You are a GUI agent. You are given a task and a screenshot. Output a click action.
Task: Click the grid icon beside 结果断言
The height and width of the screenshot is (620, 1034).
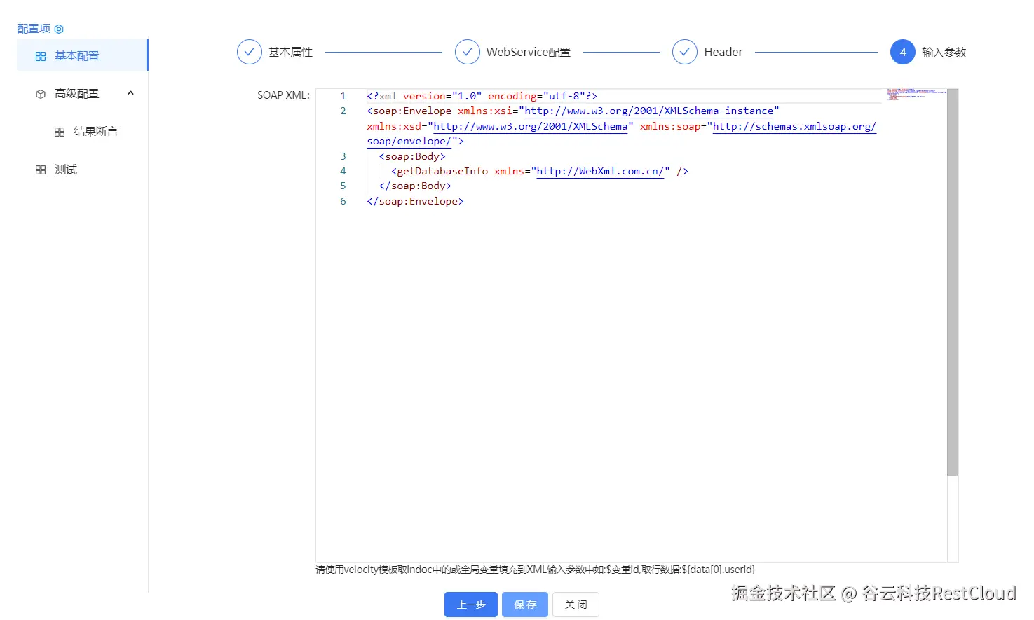pyautogui.click(x=60, y=132)
